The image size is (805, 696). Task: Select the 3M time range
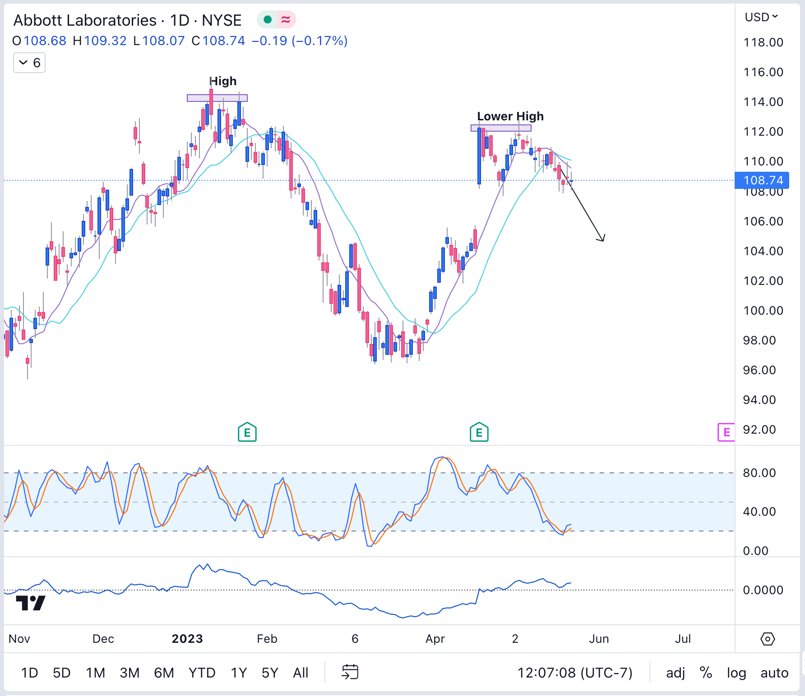pos(130,673)
